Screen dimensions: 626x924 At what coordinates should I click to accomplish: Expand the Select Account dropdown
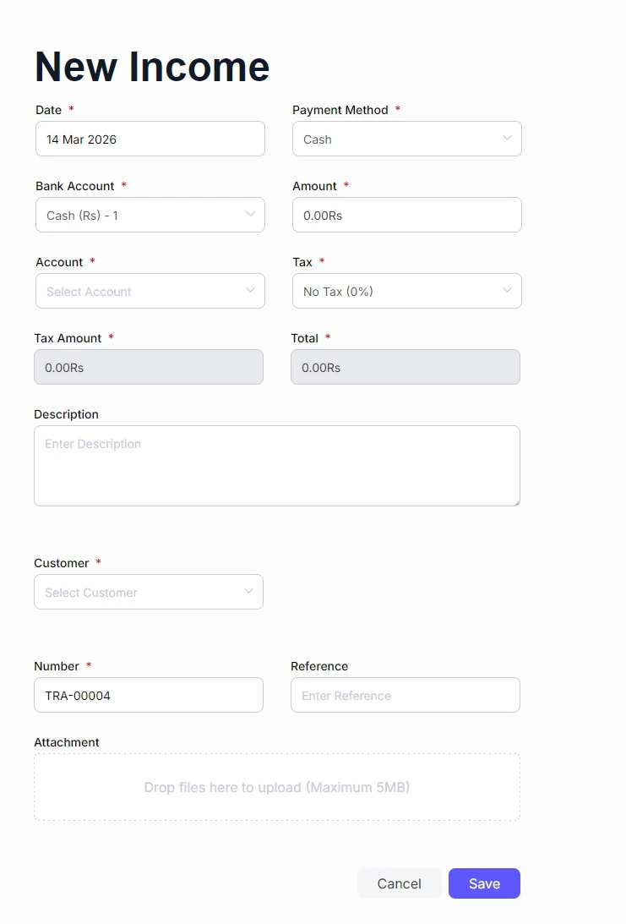pos(150,291)
